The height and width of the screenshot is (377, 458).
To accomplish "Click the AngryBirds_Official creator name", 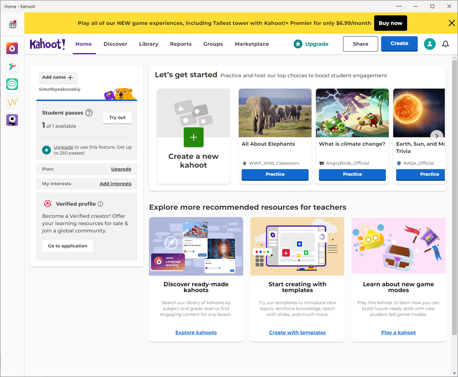I will (347, 163).
